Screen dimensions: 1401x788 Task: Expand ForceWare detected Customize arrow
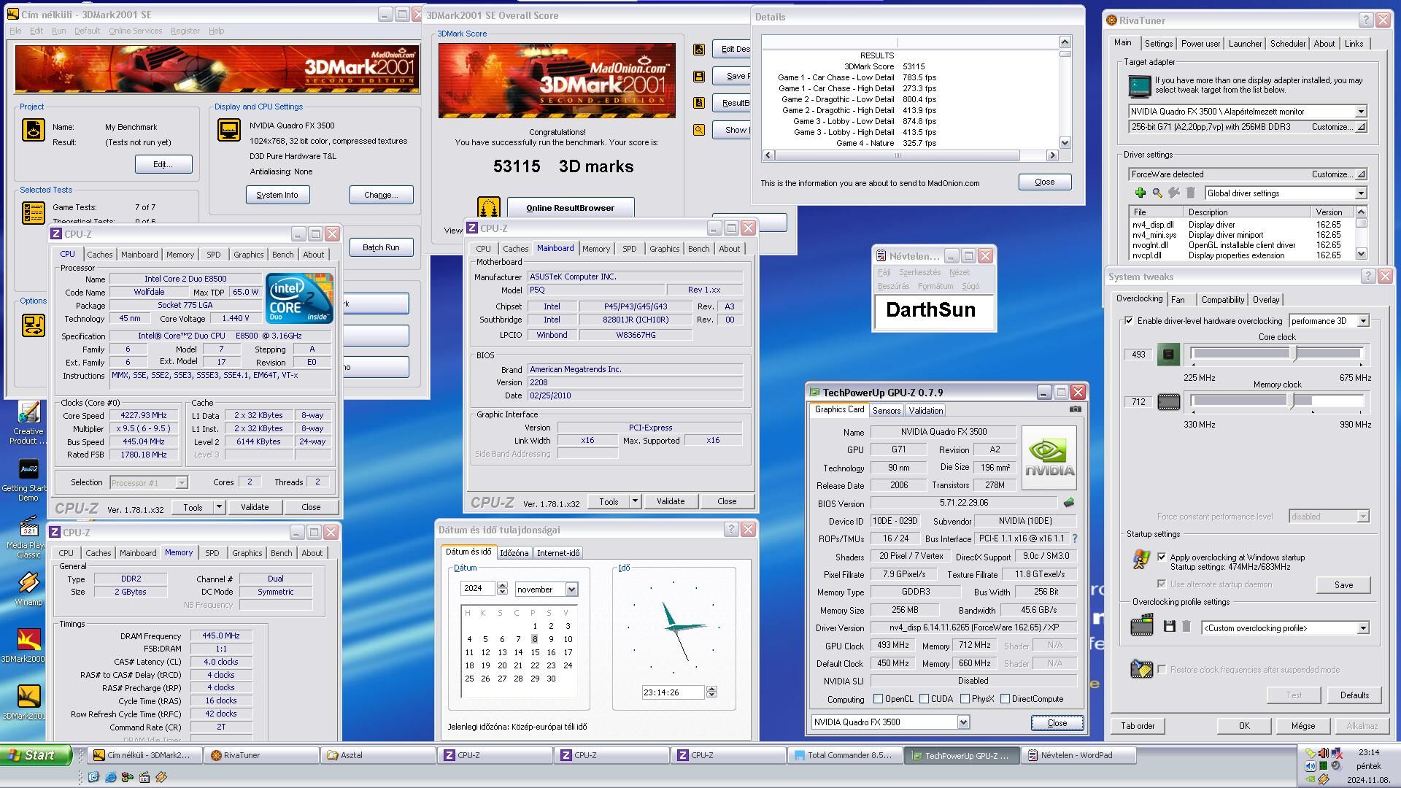tap(1361, 174)
